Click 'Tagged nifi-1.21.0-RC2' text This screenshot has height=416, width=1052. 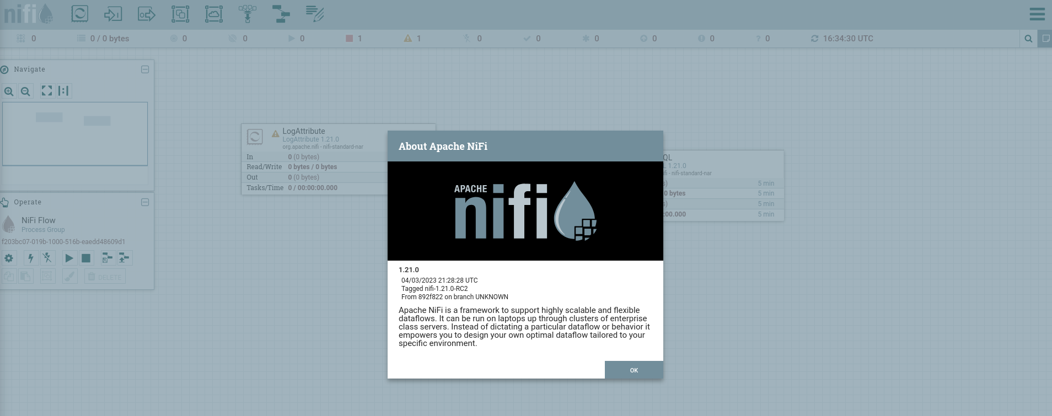[434, 289]
